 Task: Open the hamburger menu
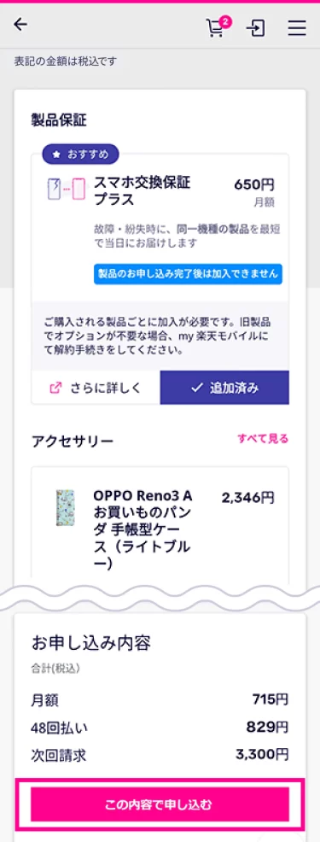(x=296, y=28)
